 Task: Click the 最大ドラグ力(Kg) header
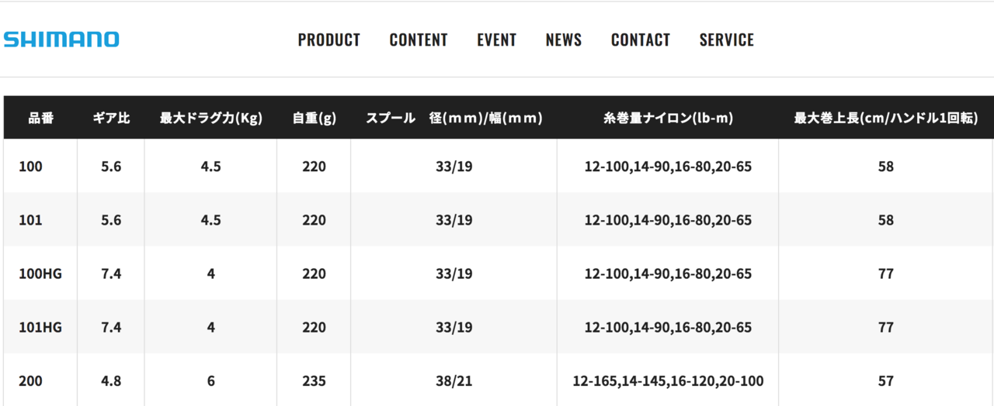point(210,118)
